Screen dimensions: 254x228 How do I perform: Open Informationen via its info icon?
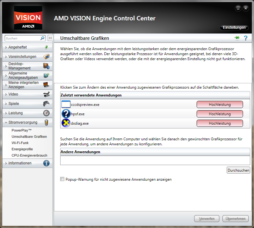pos(46,163)
